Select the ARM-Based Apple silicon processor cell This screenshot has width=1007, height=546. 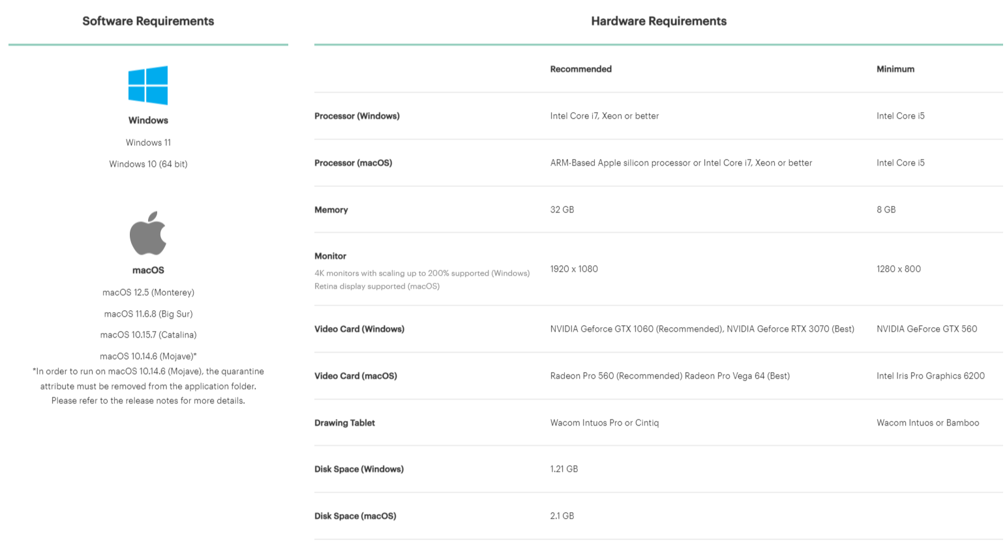[x=681, y=163]
